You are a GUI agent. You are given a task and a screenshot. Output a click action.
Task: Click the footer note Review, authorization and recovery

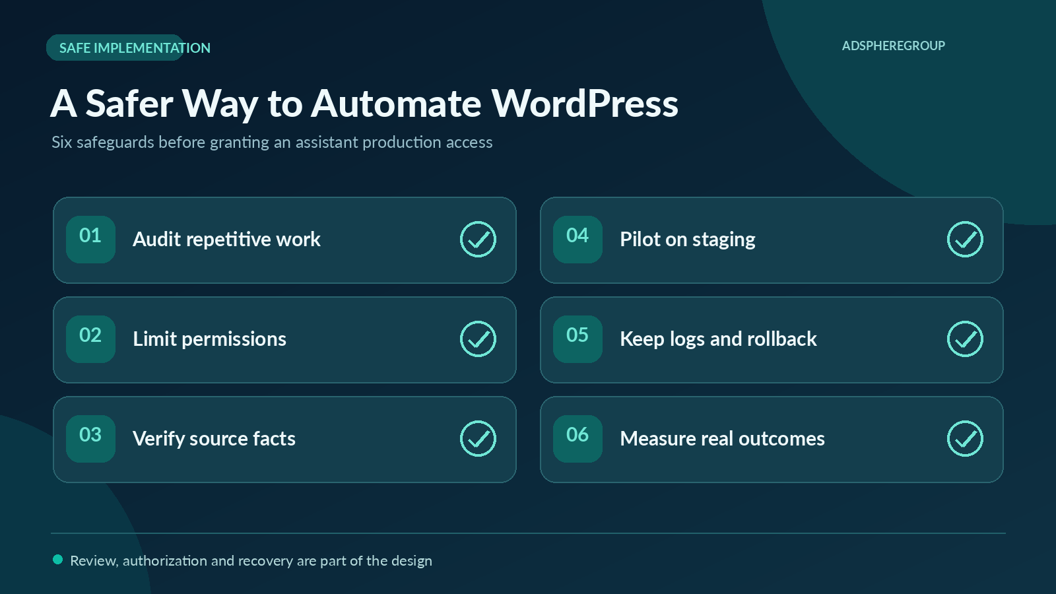tap(251, 561)
